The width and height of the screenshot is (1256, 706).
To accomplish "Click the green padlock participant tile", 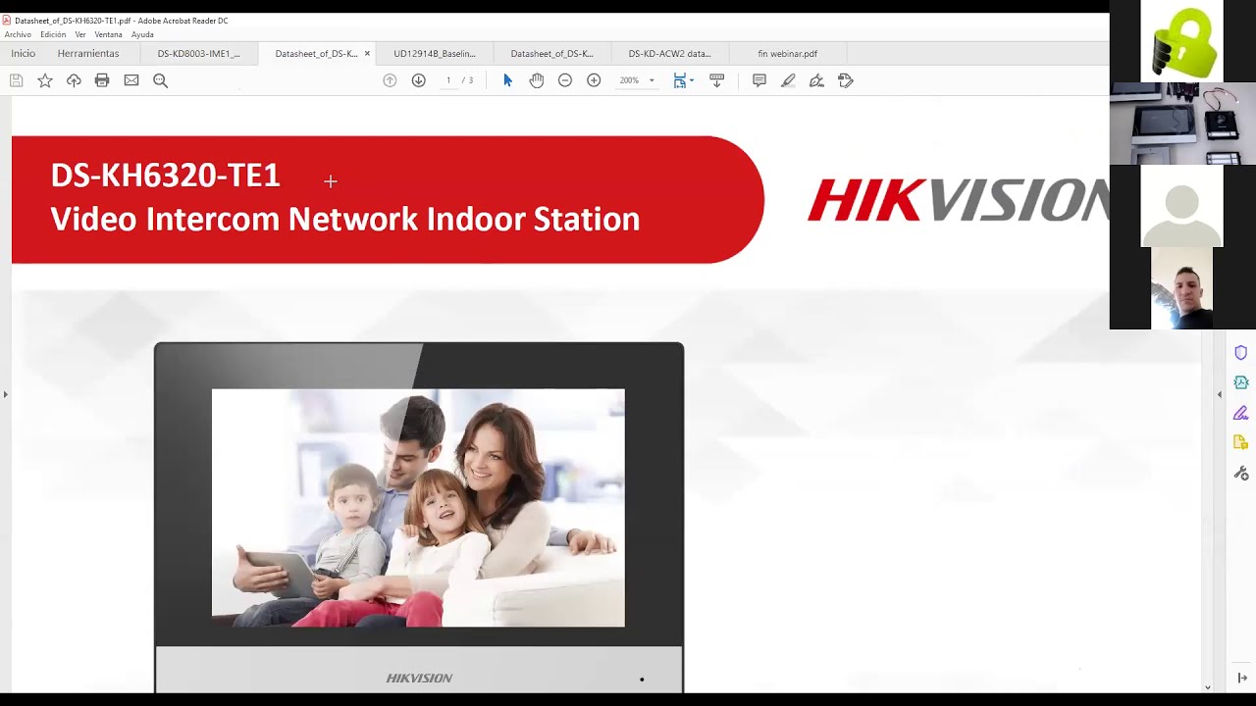I will click(x=1181, y=41).
